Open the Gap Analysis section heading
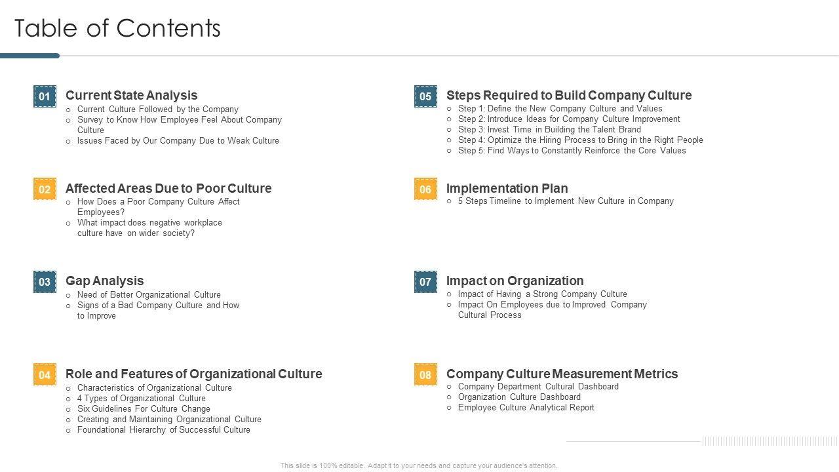Image resolution: width=839 pixels, height=472 pixels. [104, 281]
